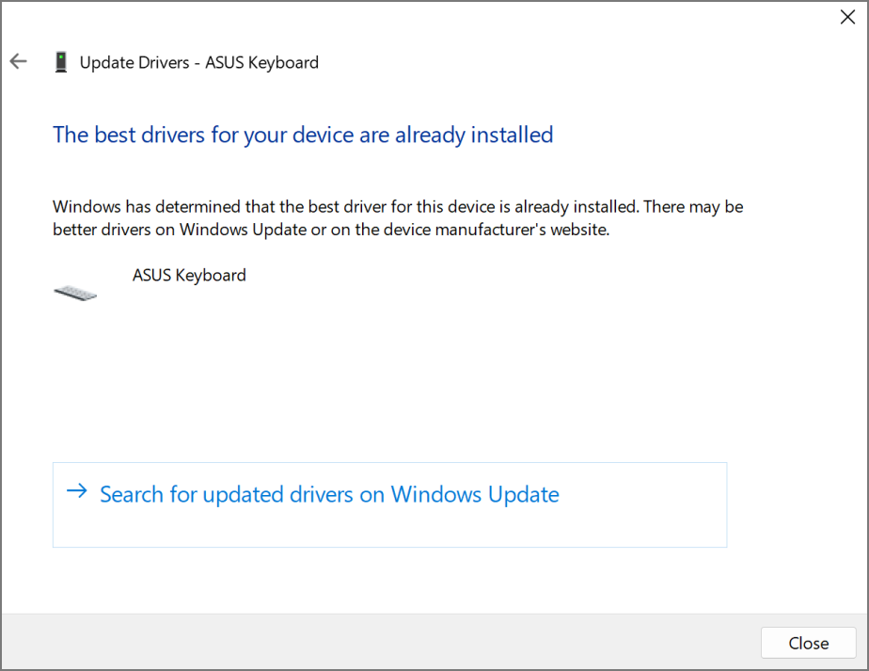Click the ASUS Keyboard device icon
The width and height of the screenshot is (869, 671).
pyautogui.click(x=75, y=293)
